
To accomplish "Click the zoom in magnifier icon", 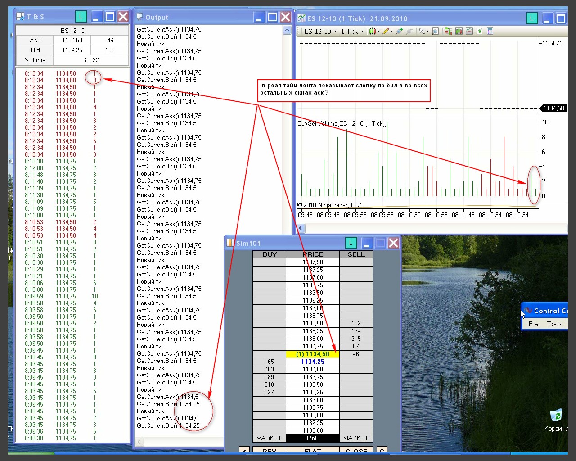I will [399, 32].
